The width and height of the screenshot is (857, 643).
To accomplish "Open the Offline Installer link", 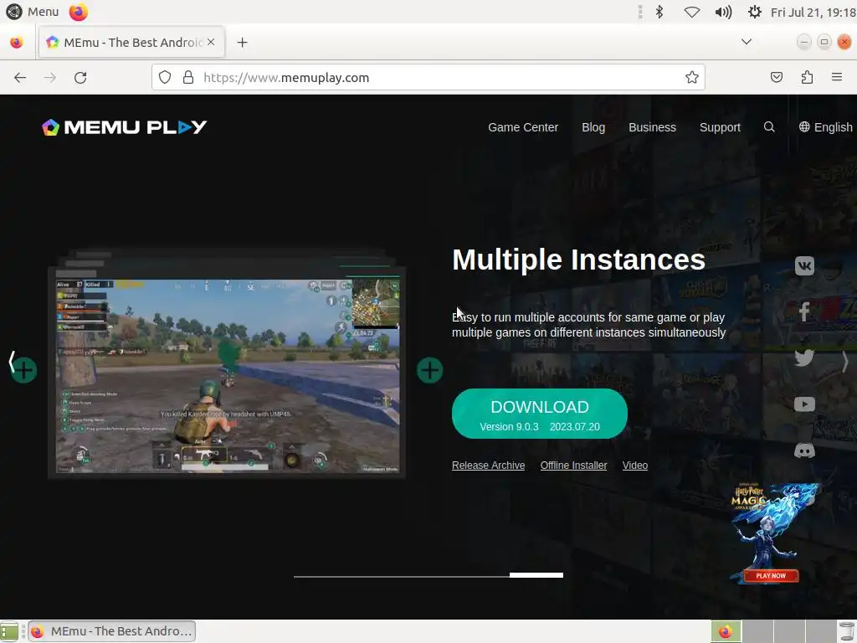I will point(573,466).
